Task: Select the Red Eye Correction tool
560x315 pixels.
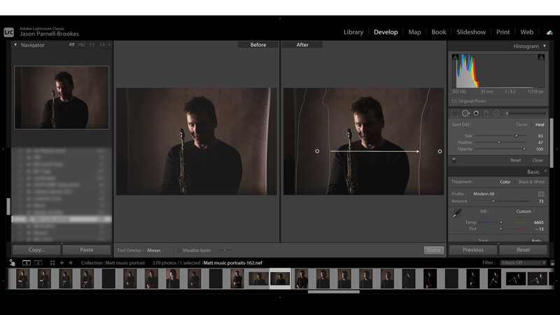Action: pos(476,113)
